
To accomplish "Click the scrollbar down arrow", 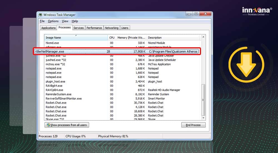I will pos(203,118).
